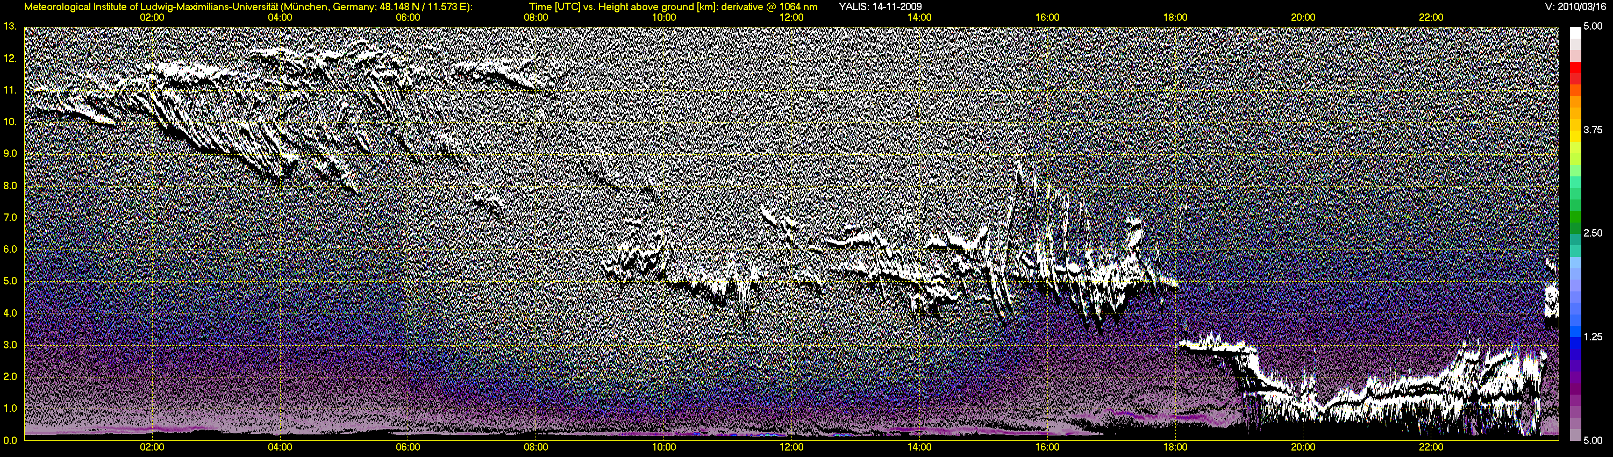Click the 2.50 colorbar scale value

pyautogui.click(x=1593, y=233)
